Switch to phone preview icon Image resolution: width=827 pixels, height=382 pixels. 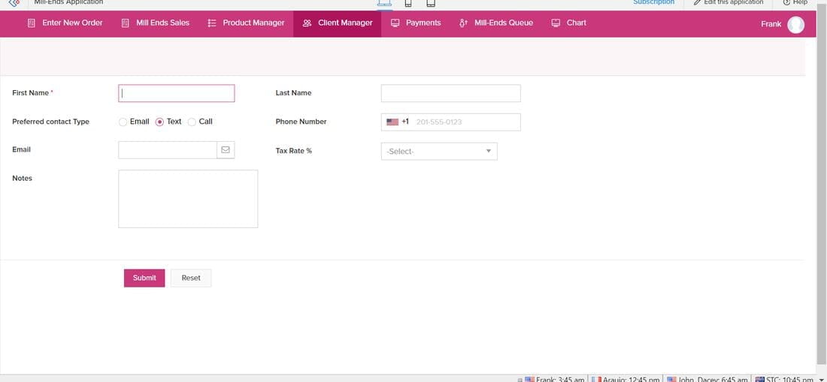pos(408,3)
